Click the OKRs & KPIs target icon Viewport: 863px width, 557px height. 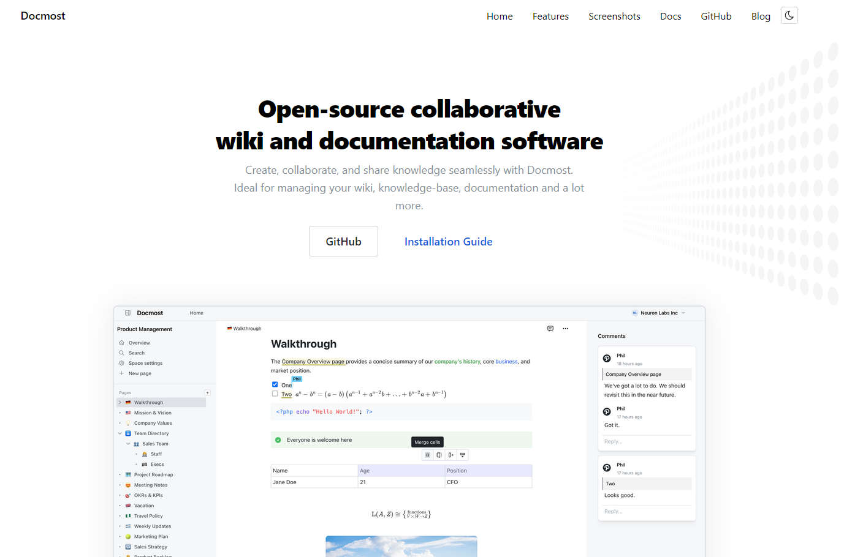[x=128, y=495]
